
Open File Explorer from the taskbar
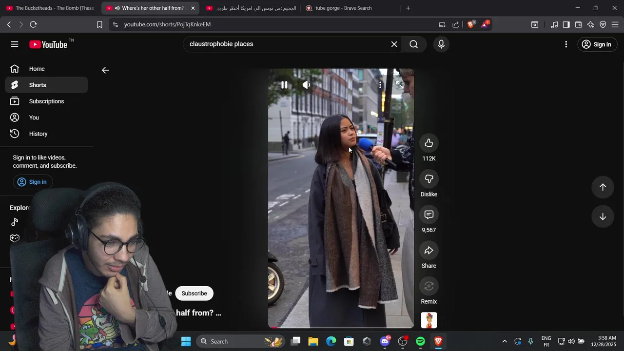point(313,341)
